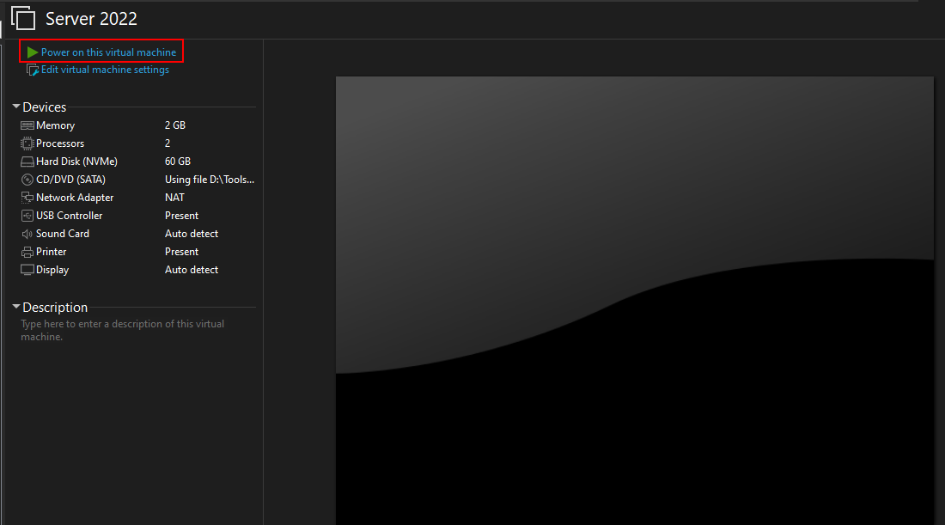The height and width of the screenshot is (525, 945).
Task: Click the Edit virtual machine settings icon
Action: point(33,70)
